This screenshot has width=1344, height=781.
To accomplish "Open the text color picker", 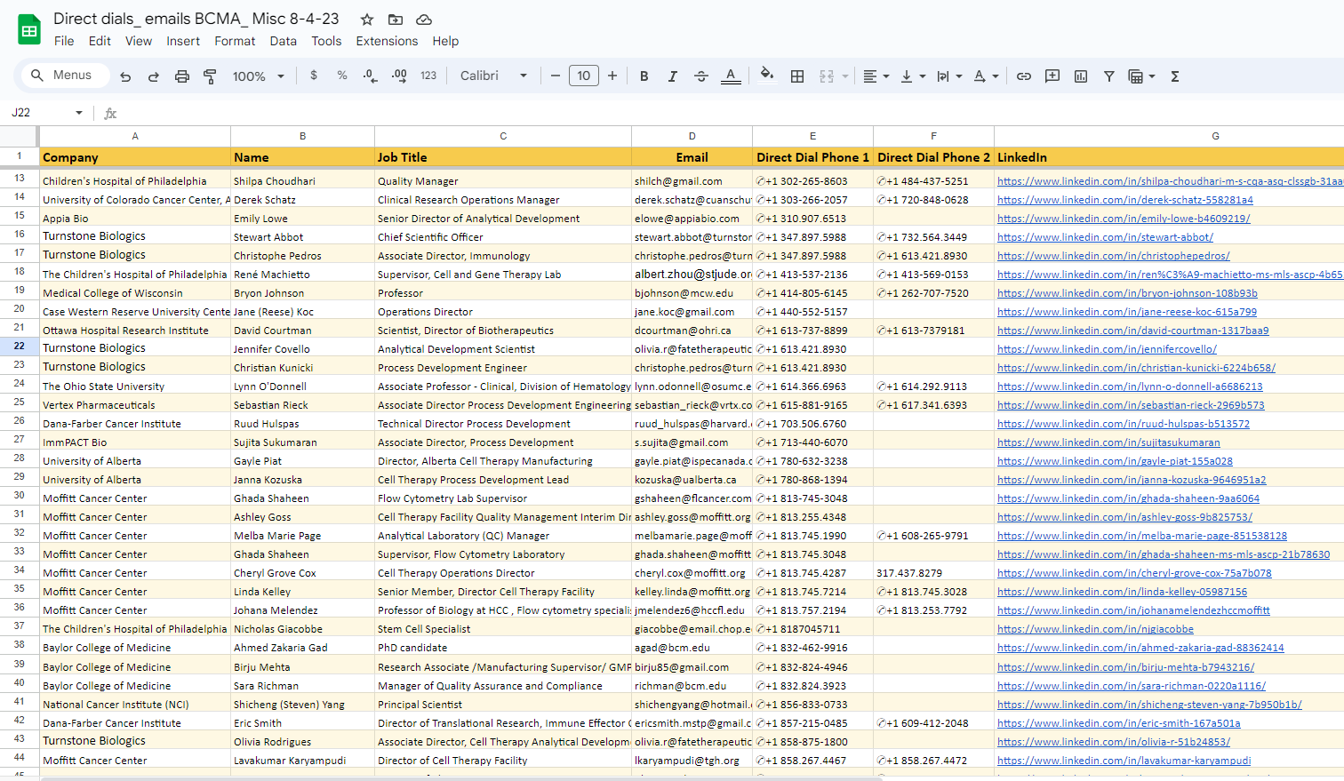I will (731, 76).
